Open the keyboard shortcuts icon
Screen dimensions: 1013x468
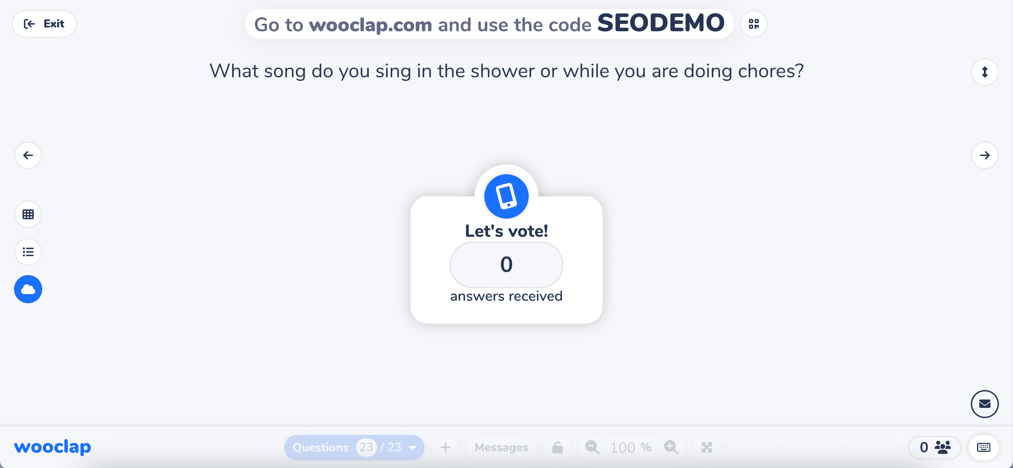pos(983,447)
